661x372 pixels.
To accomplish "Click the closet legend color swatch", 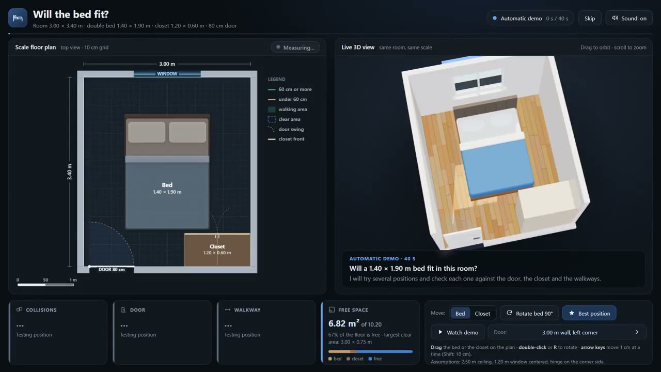I will [349, 359].
